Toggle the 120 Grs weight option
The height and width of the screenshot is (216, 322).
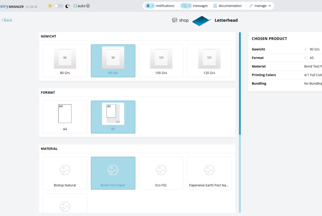pos(209,61)
